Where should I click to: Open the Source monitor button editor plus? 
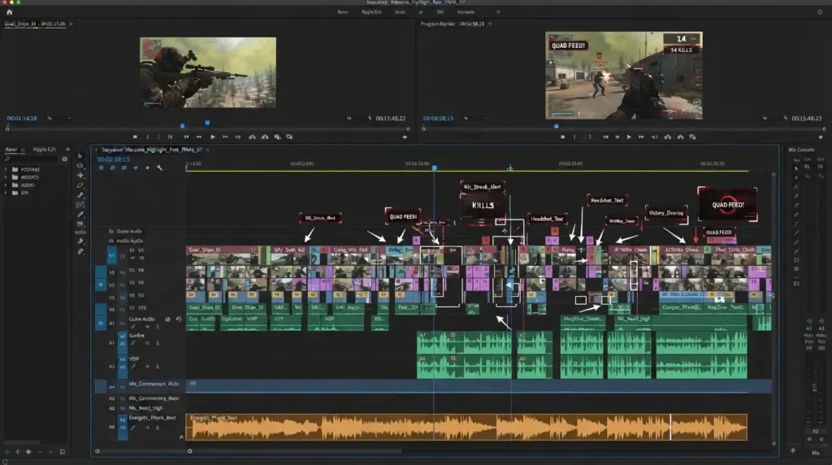pyautogui.click(x=405, y=137)
